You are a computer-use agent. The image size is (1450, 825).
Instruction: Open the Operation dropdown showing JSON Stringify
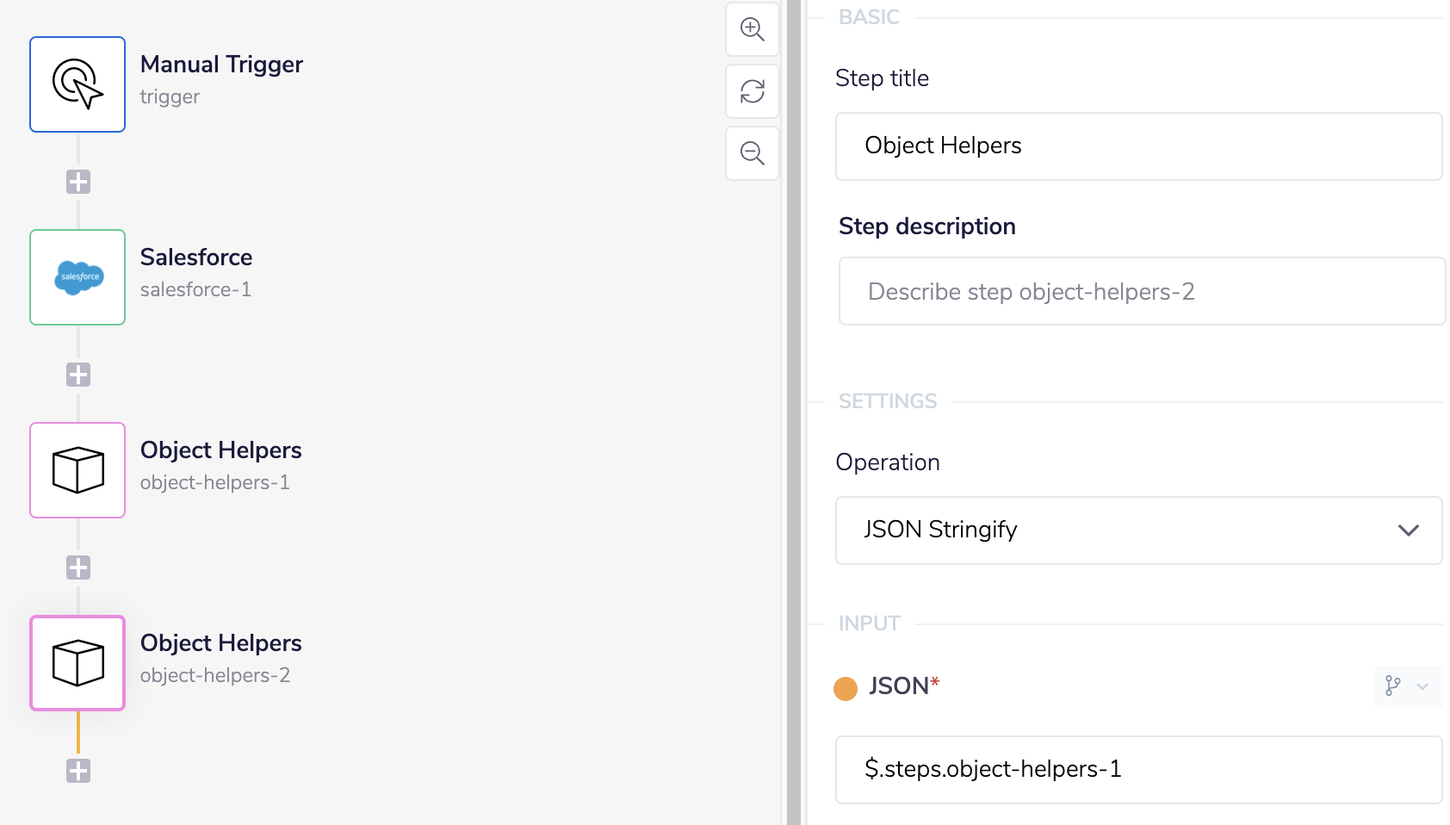coord(1138,530)
